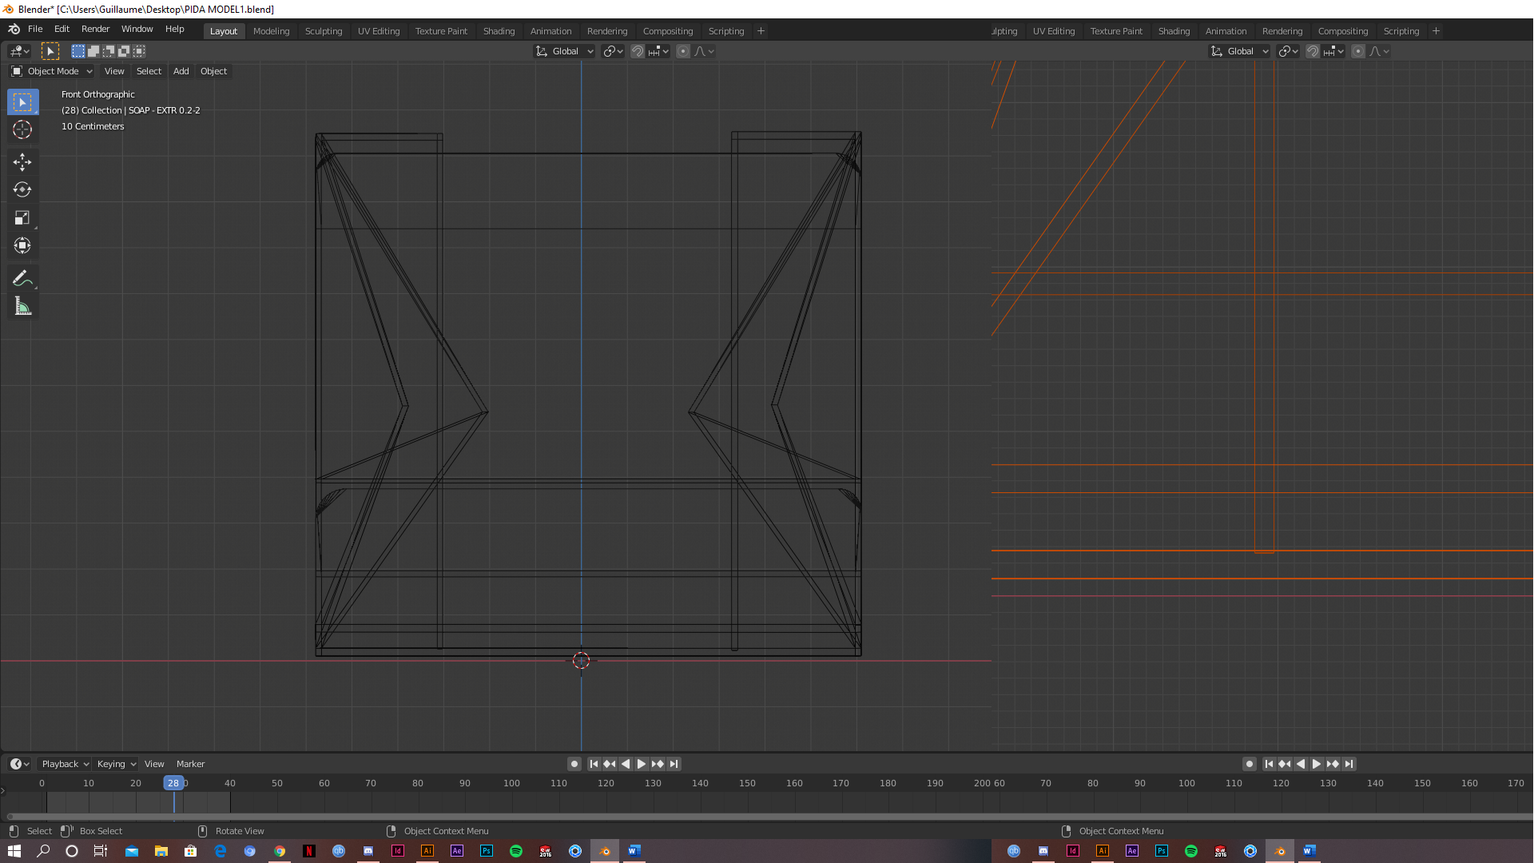Choose the Annotate pencil tool
This screenshot has width=1534, height=863.
(x=22, y=279)
